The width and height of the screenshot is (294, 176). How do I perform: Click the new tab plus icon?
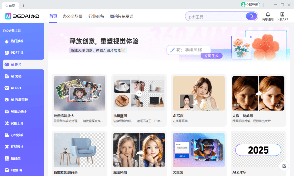tap(23, 6)
